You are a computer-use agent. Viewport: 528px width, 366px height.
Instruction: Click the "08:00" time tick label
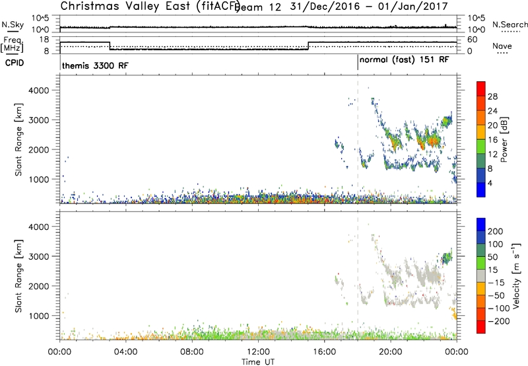coord(192,352)
